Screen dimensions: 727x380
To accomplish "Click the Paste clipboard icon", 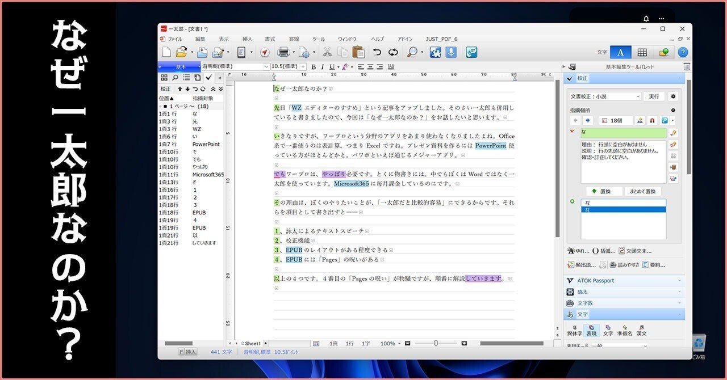I will (358, 52).
